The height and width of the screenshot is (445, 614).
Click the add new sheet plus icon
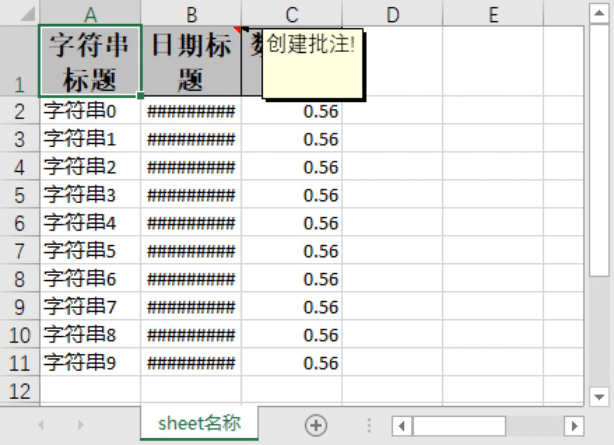pos(315,425)
